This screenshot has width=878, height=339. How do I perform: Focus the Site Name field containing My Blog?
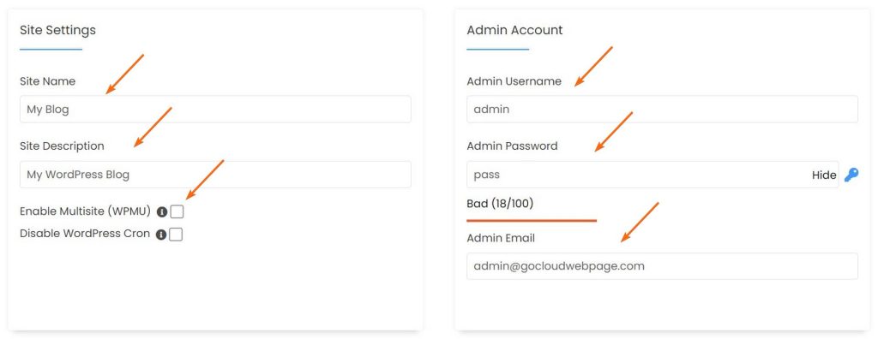click(x=215, y=109)
